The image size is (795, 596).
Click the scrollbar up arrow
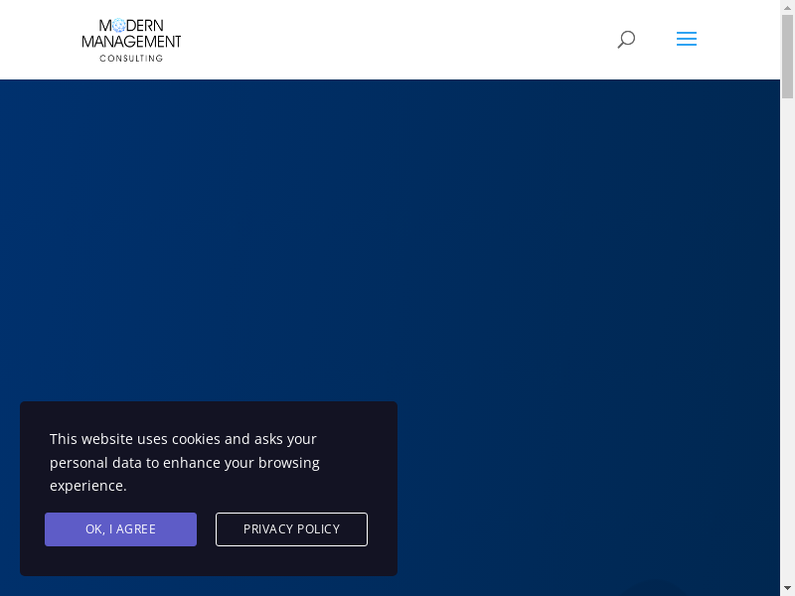(787, 8)
